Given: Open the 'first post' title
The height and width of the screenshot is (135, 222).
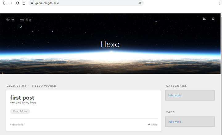Looking at the screenshot, I should point(22,97).
